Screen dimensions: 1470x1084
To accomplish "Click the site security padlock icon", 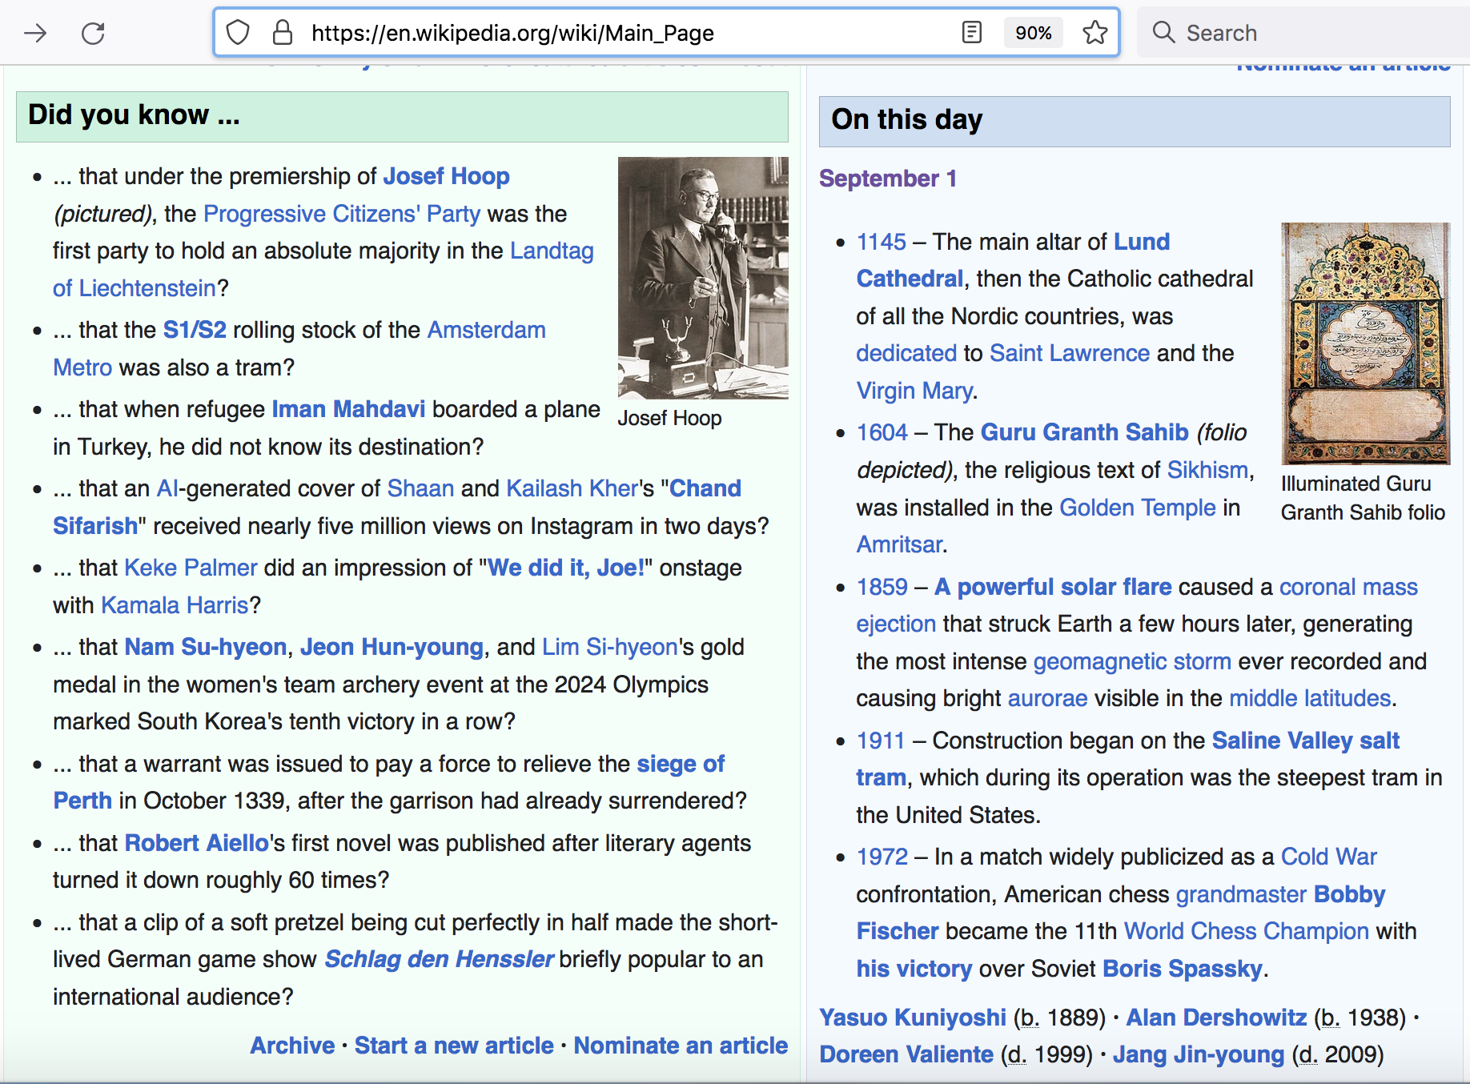I will tap(282, 33).
